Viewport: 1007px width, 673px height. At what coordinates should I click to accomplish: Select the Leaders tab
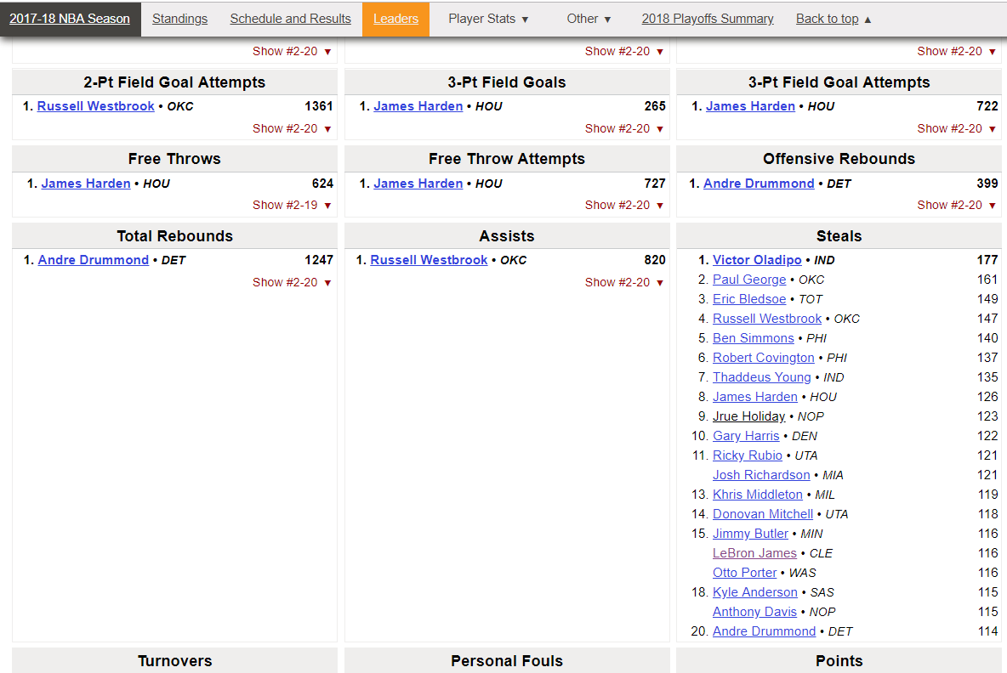pos(395,19)
